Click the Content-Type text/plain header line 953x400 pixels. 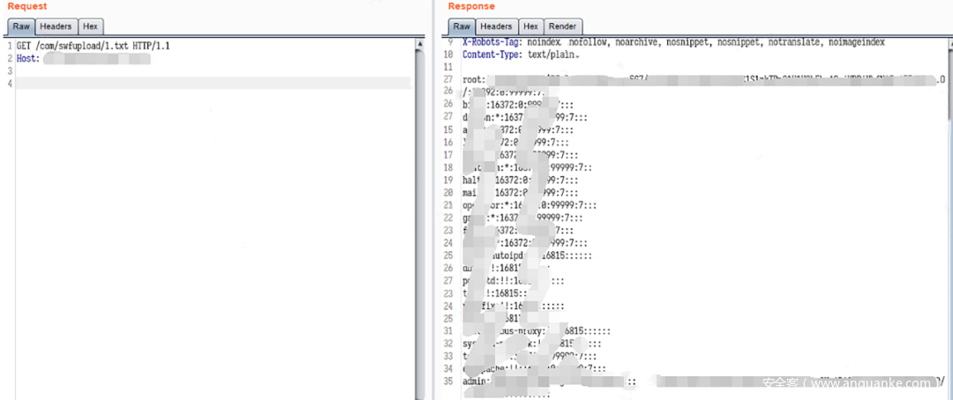[529, 55]
